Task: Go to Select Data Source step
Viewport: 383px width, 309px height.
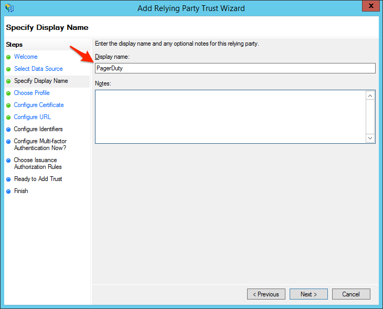Action: click(38, 69)
